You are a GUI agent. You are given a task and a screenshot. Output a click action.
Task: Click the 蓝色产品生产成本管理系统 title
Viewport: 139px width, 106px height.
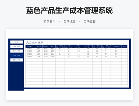pyautogui.click(x=69, y=11)
